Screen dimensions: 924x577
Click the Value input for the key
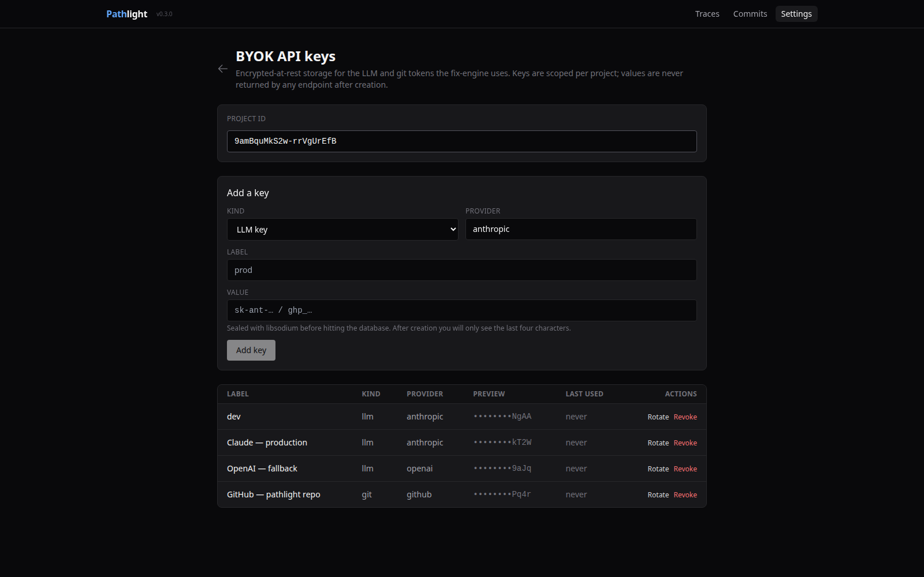[x=461, y=310]
